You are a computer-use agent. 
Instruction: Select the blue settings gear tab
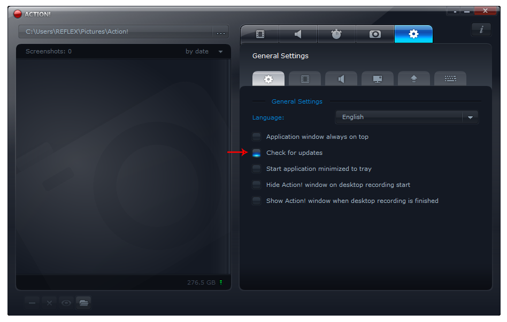(x=413, y=34)
